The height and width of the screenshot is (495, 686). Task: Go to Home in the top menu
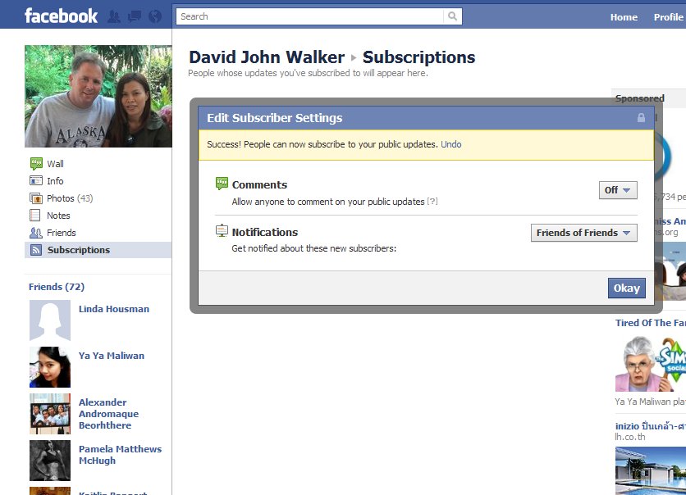pyautogui.click(x=623, y=16)
